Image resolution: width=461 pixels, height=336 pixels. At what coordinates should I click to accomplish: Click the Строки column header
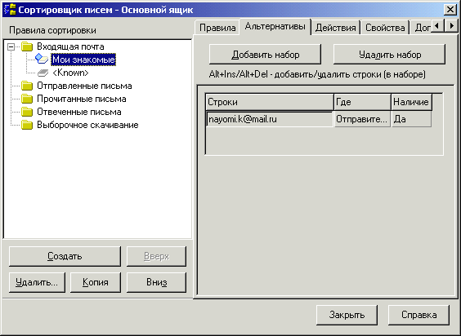click(x=269, y=102)
